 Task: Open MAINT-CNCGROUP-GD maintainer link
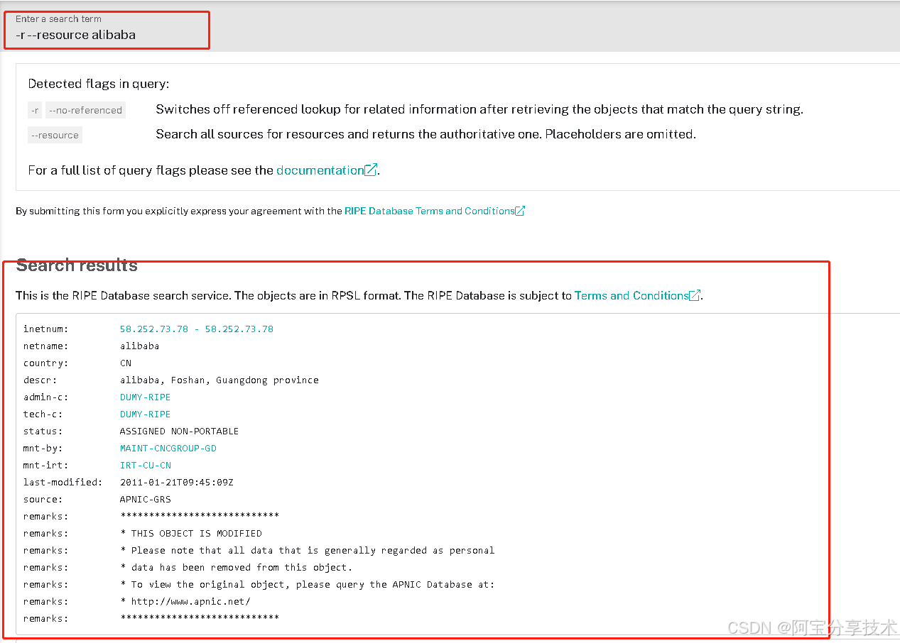tap(168, 449)
